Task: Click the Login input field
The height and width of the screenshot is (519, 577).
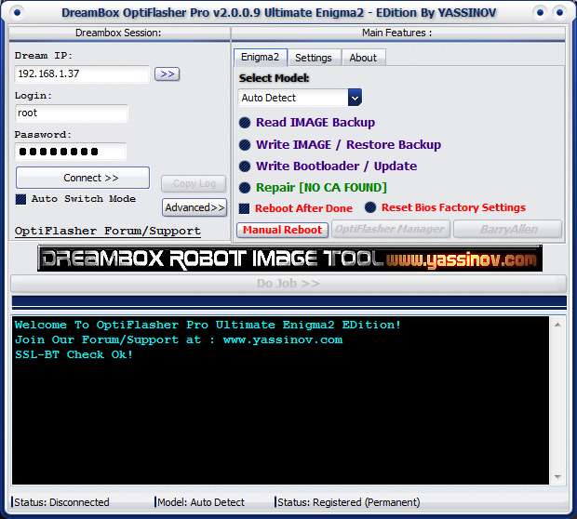Action: pyautogui.click(x=72, y=113)
